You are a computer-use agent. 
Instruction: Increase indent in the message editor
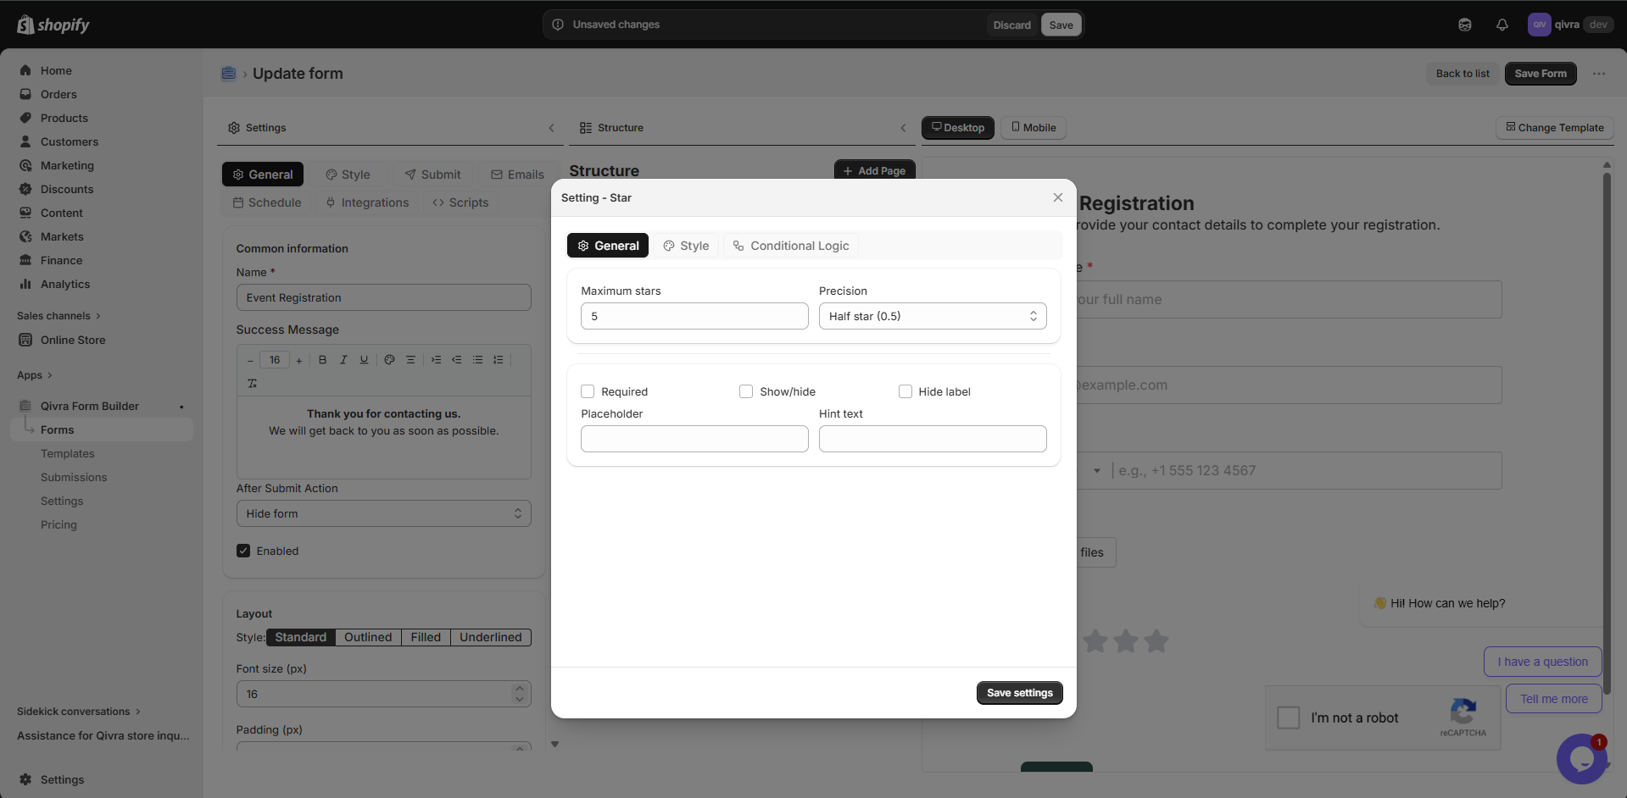pyautogui.click(x=436, y=360)
